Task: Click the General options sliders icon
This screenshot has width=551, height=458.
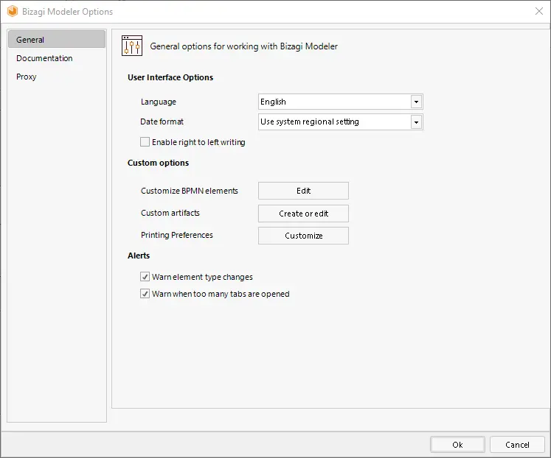Action: [x=132, y=46]
